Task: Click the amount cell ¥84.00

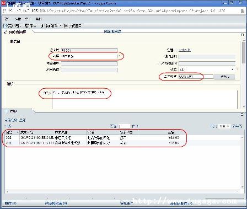Action: (x=174, y=138)
